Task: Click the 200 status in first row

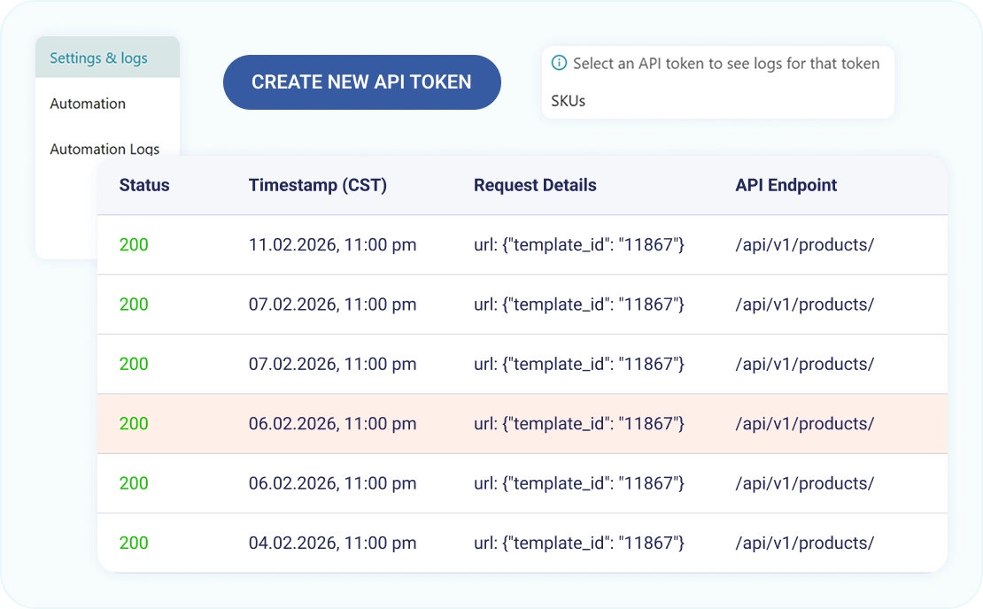Action: pyautogui.click(x=134, y=245)
